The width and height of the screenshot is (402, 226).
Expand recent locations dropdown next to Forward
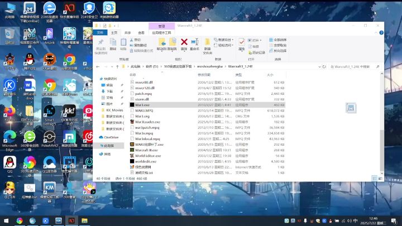click(112, 66)
